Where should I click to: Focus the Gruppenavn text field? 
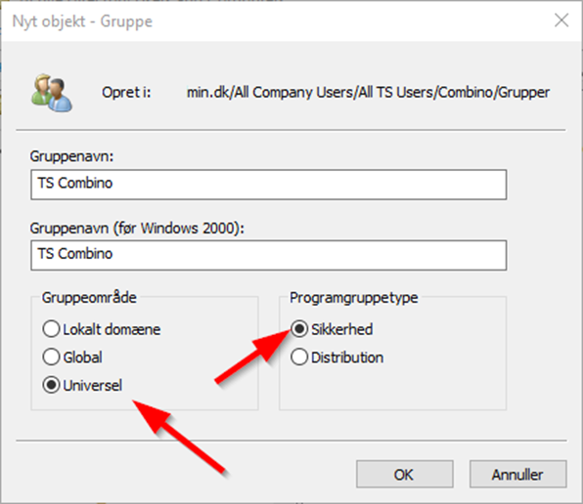(268, 185)
